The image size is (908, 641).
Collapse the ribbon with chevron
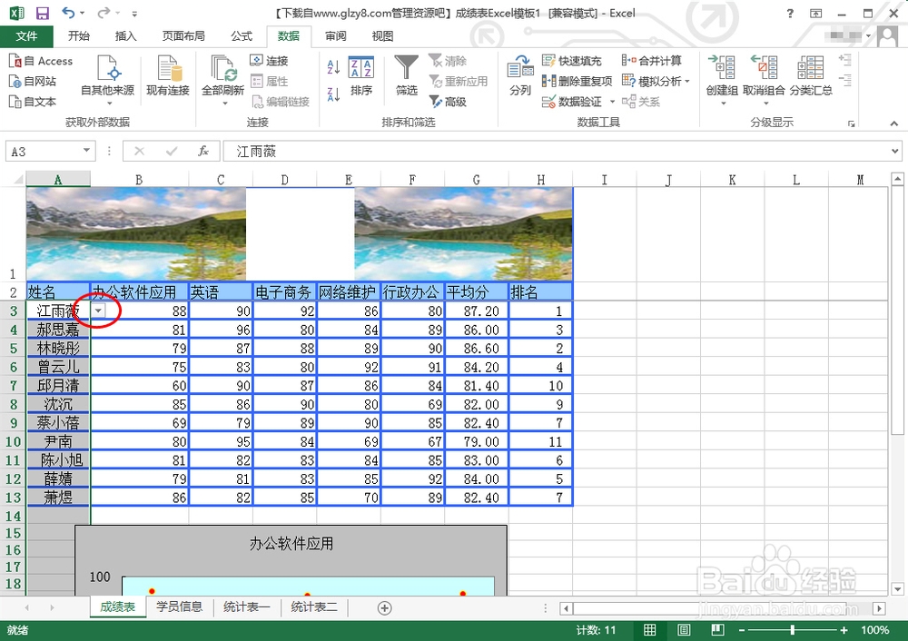[x=894, y=123]
